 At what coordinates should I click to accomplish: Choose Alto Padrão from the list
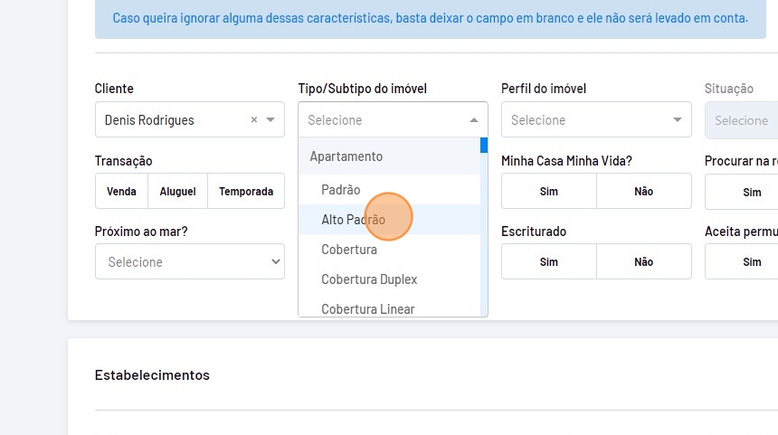point(353,220)
